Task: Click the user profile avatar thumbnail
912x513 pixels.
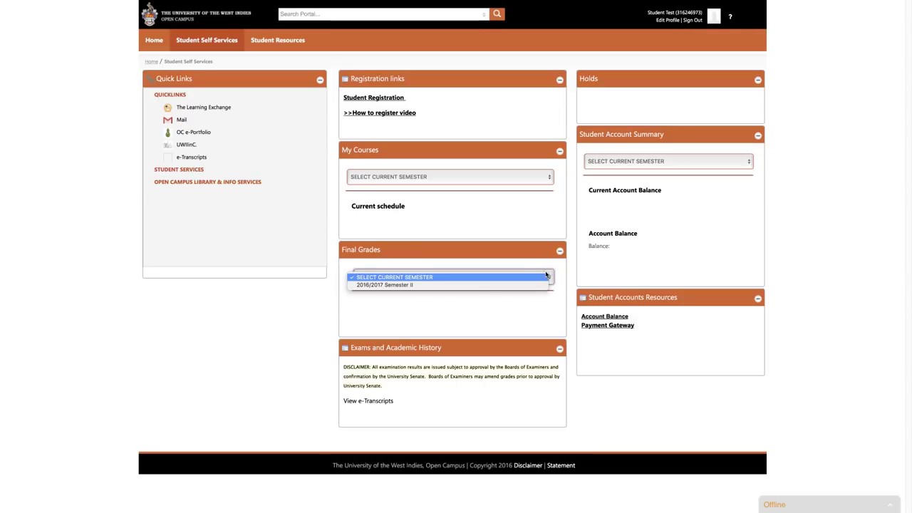Action: (714, 16)
